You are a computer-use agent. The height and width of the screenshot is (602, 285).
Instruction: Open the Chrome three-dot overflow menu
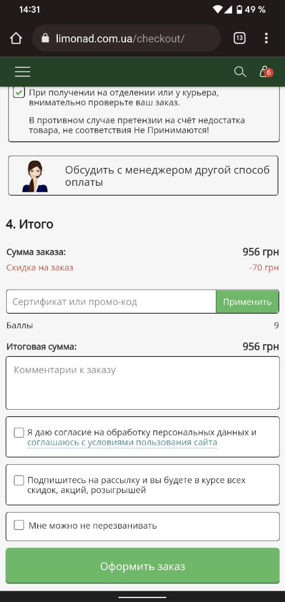[266, 38]
